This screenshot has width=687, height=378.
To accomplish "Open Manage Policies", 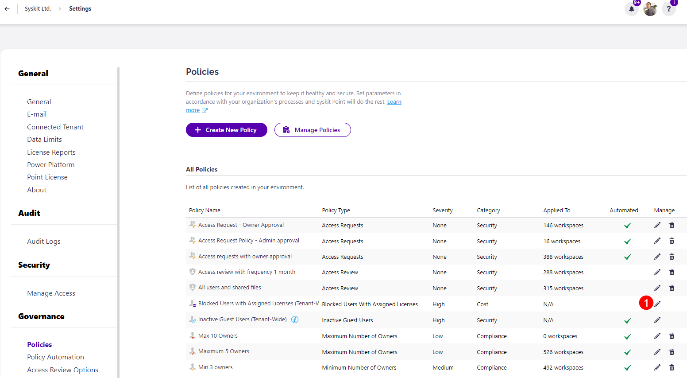I will click(x=313, y=129).
